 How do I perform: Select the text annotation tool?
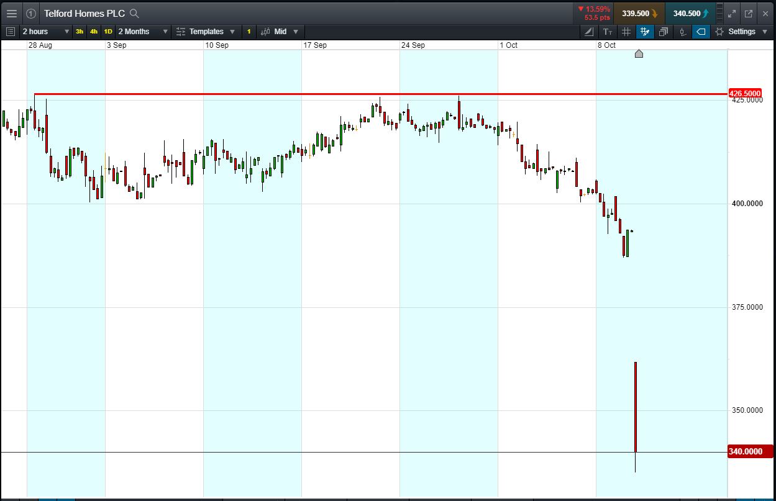click(608, 32)
